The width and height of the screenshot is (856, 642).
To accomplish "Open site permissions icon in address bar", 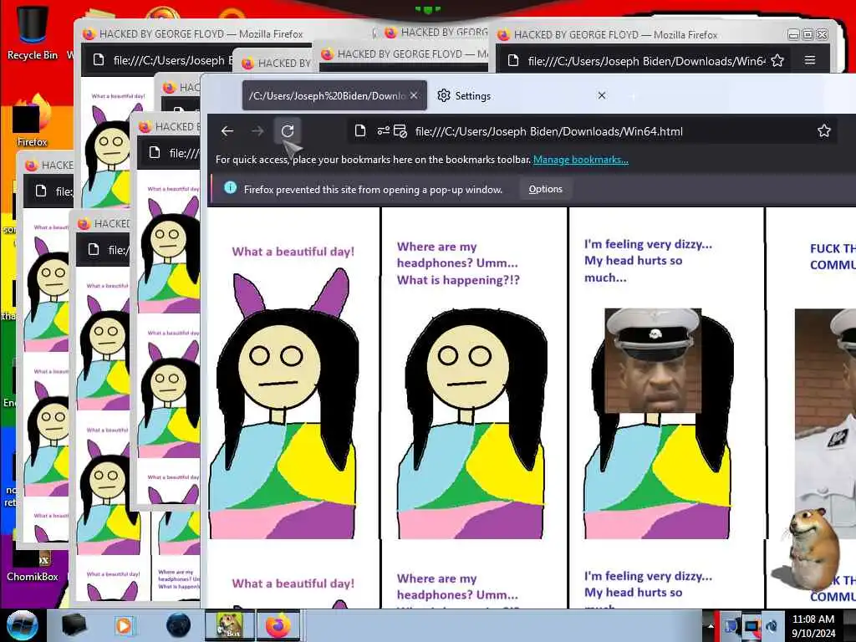I will [383, 131].
